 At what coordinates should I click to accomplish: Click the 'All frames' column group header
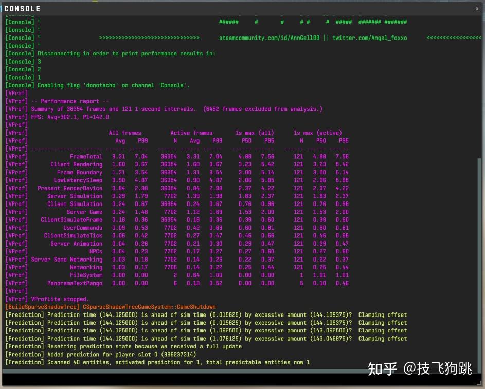point(125,133)
